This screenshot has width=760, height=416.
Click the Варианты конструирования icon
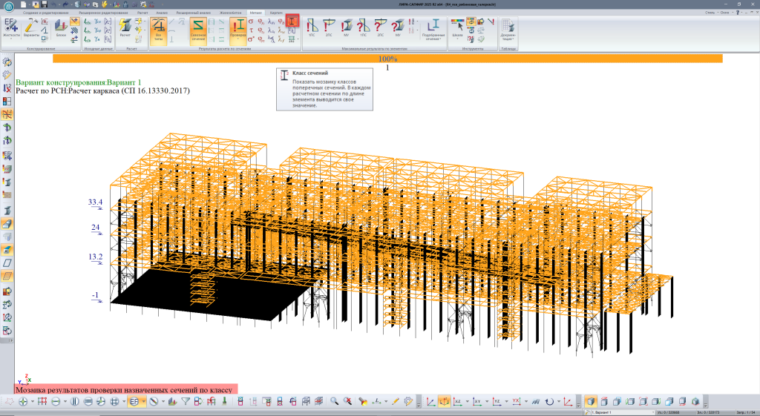tap(30, 28)
